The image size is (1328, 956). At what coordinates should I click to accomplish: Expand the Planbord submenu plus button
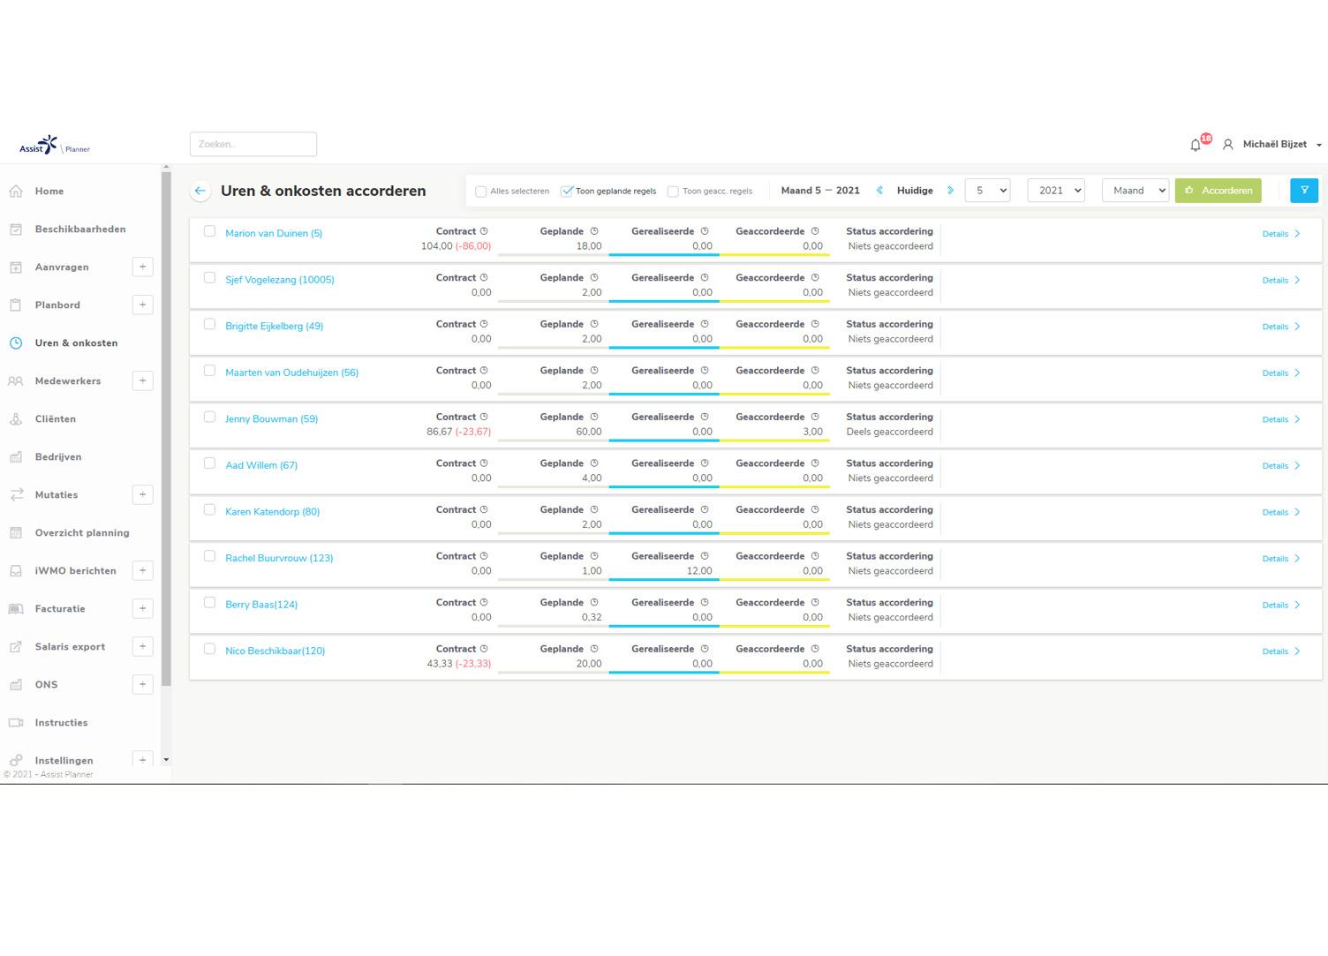(x=142, y=305)
